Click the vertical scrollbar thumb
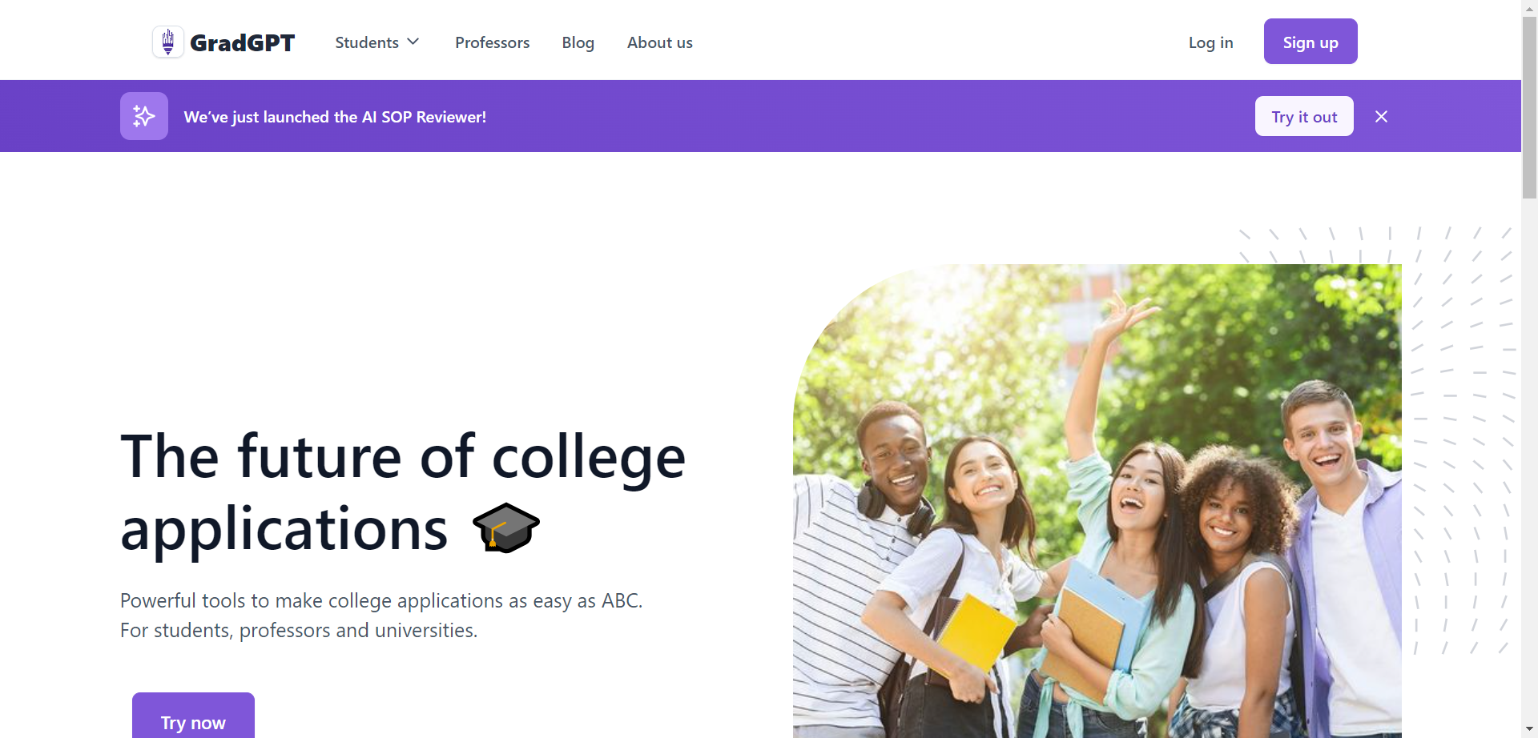 pyautogui.click(x=1529, y=104)
